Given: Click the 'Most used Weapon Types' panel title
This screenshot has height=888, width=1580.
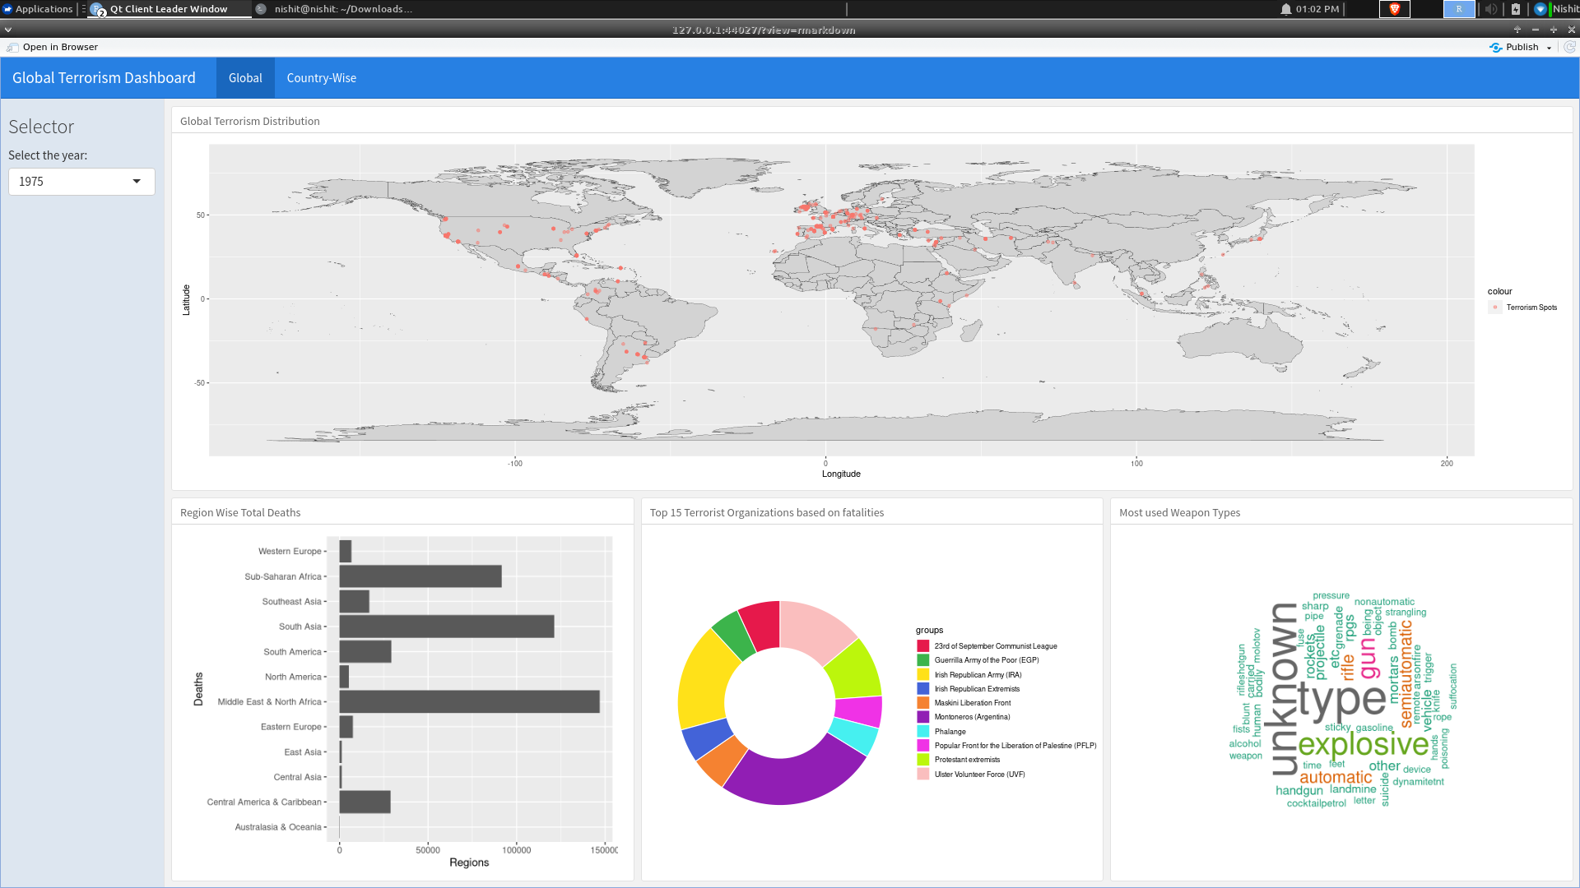Looking at the screenshot, I should coord(1179,512).
